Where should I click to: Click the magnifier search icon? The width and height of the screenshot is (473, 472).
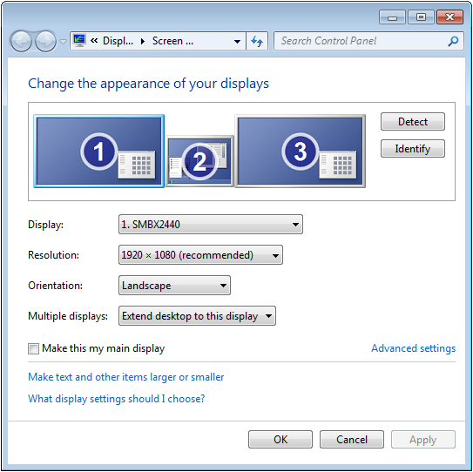(453, 41)
